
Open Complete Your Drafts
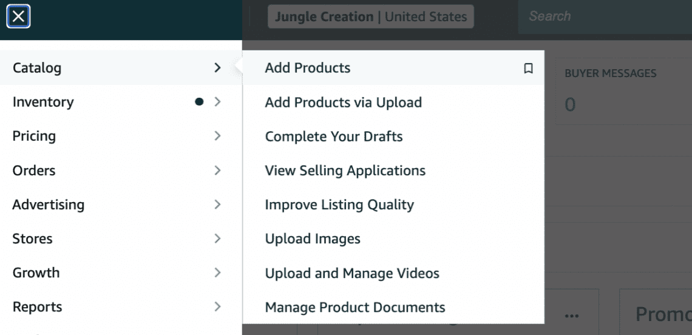pyautogui.click(x=333, y=137)
